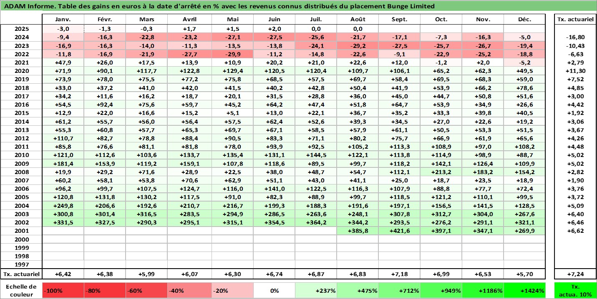Click the right-hand 'Tx. actuariel' column header
Image resolution: width=597 pixels, height=299 pixels.
[575, 20]
